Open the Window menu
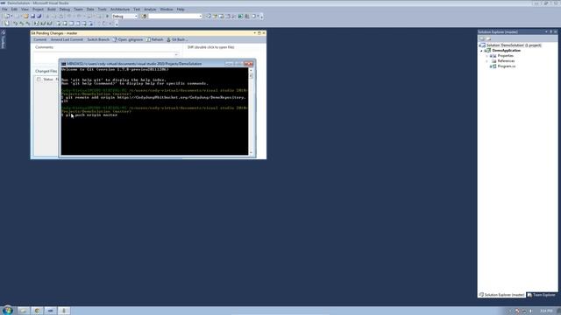 click(166, 10)
